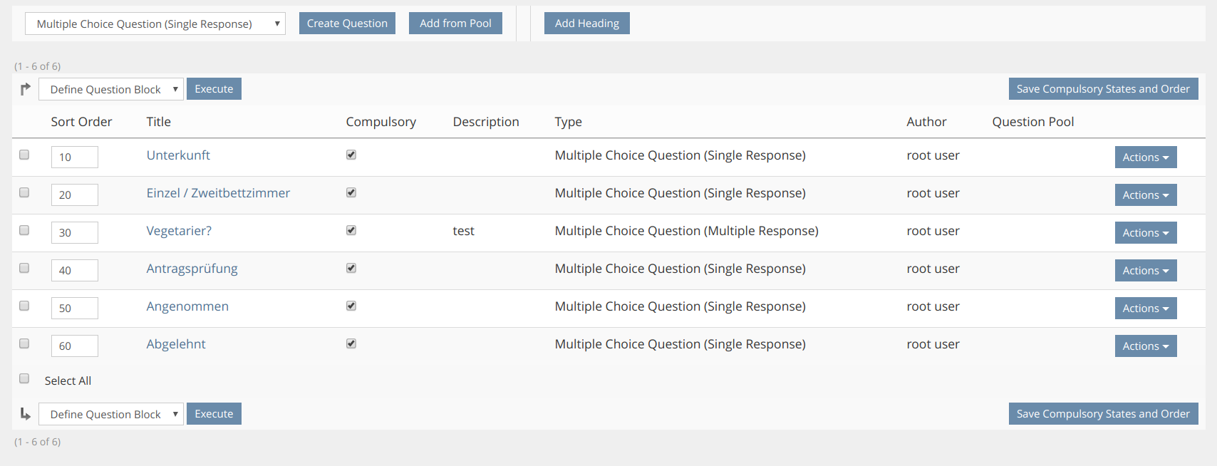Focus the sort order field for Abgelehnt
Viewport: 1217px width, 466px height.
74,346
